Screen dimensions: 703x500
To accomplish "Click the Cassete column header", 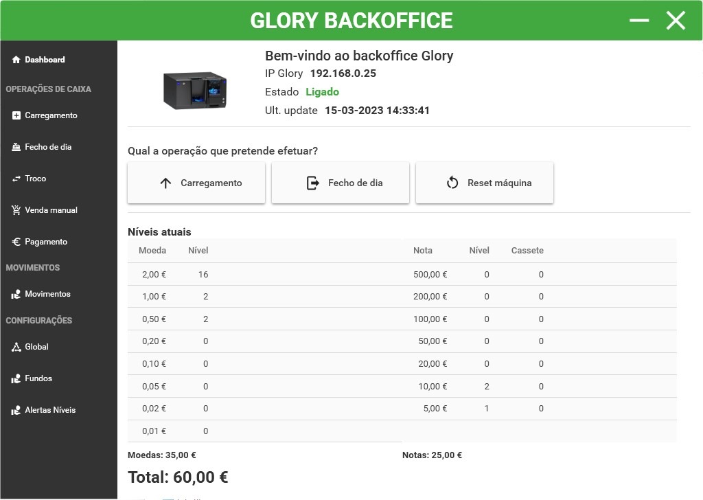I will 527,251.
